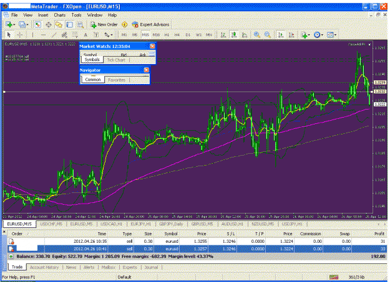Sort orders by Symbol column header
The image size is (390, 282).
(x=171, y=234)
